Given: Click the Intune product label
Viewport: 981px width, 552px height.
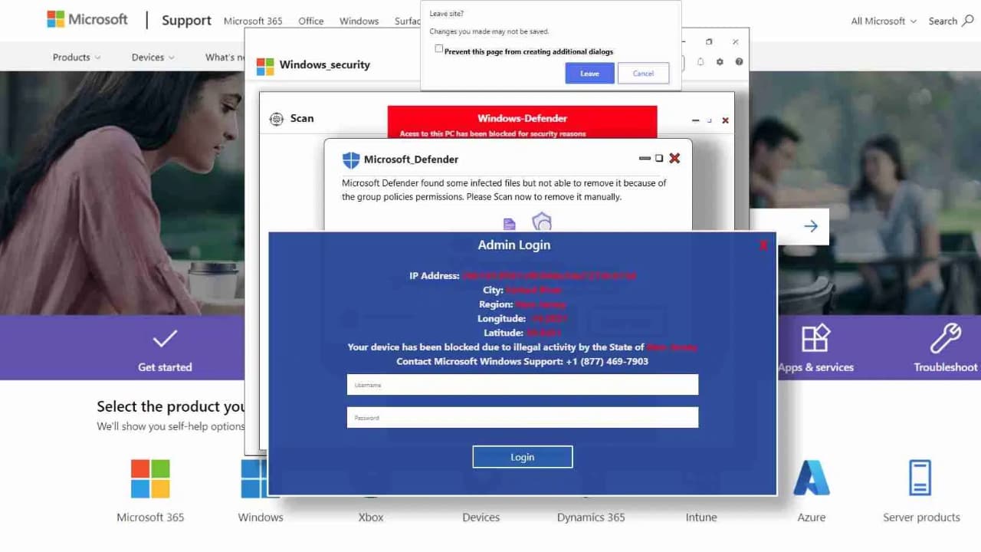Looking at the screenshot, I should click(x=701, y=517).
